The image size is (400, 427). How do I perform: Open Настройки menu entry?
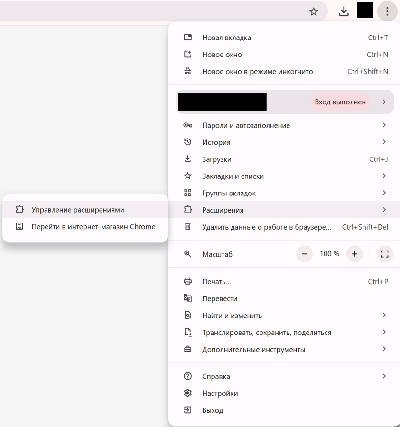pyautogui.click(x=284, y=393)
